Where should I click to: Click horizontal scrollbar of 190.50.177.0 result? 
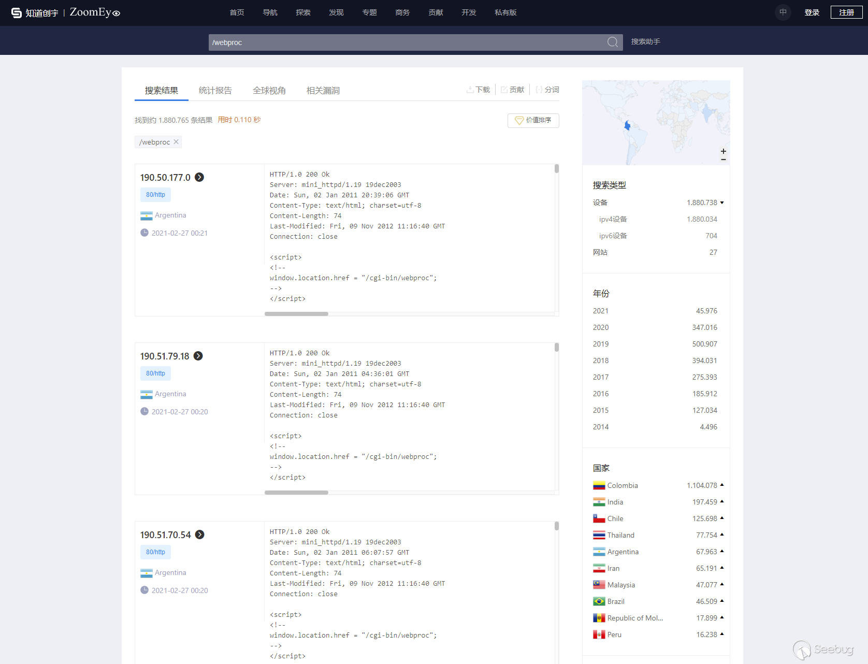pyautogui.click(x=296, y=314)
